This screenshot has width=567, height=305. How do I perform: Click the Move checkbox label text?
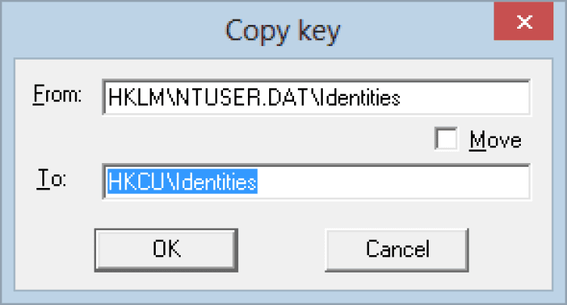[x=495, y=140]
